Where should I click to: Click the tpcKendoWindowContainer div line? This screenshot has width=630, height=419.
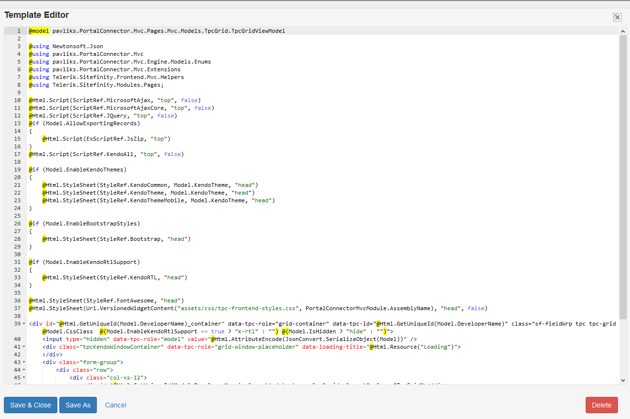pyautogui.click(x=252, y=347)
